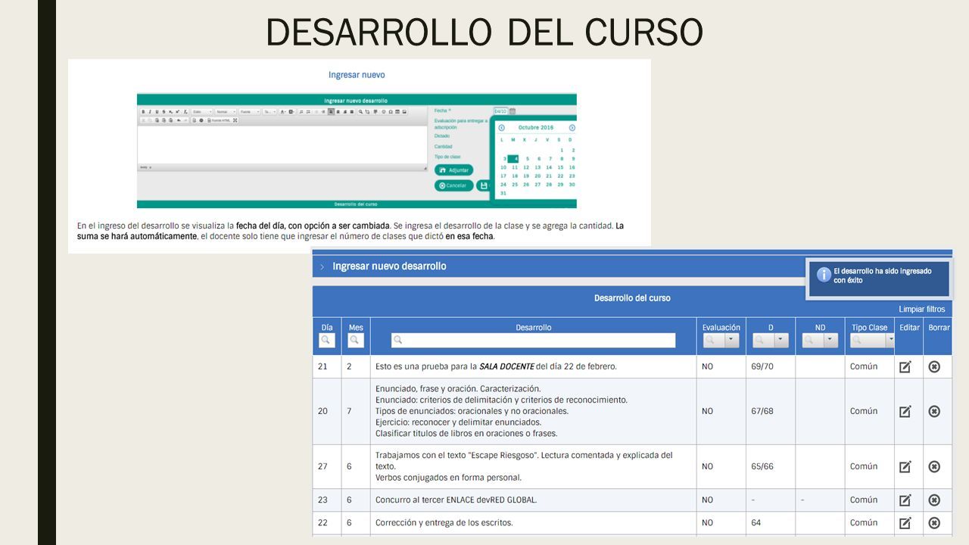Open the ND column filter dropdown

(x=831, y=341)
